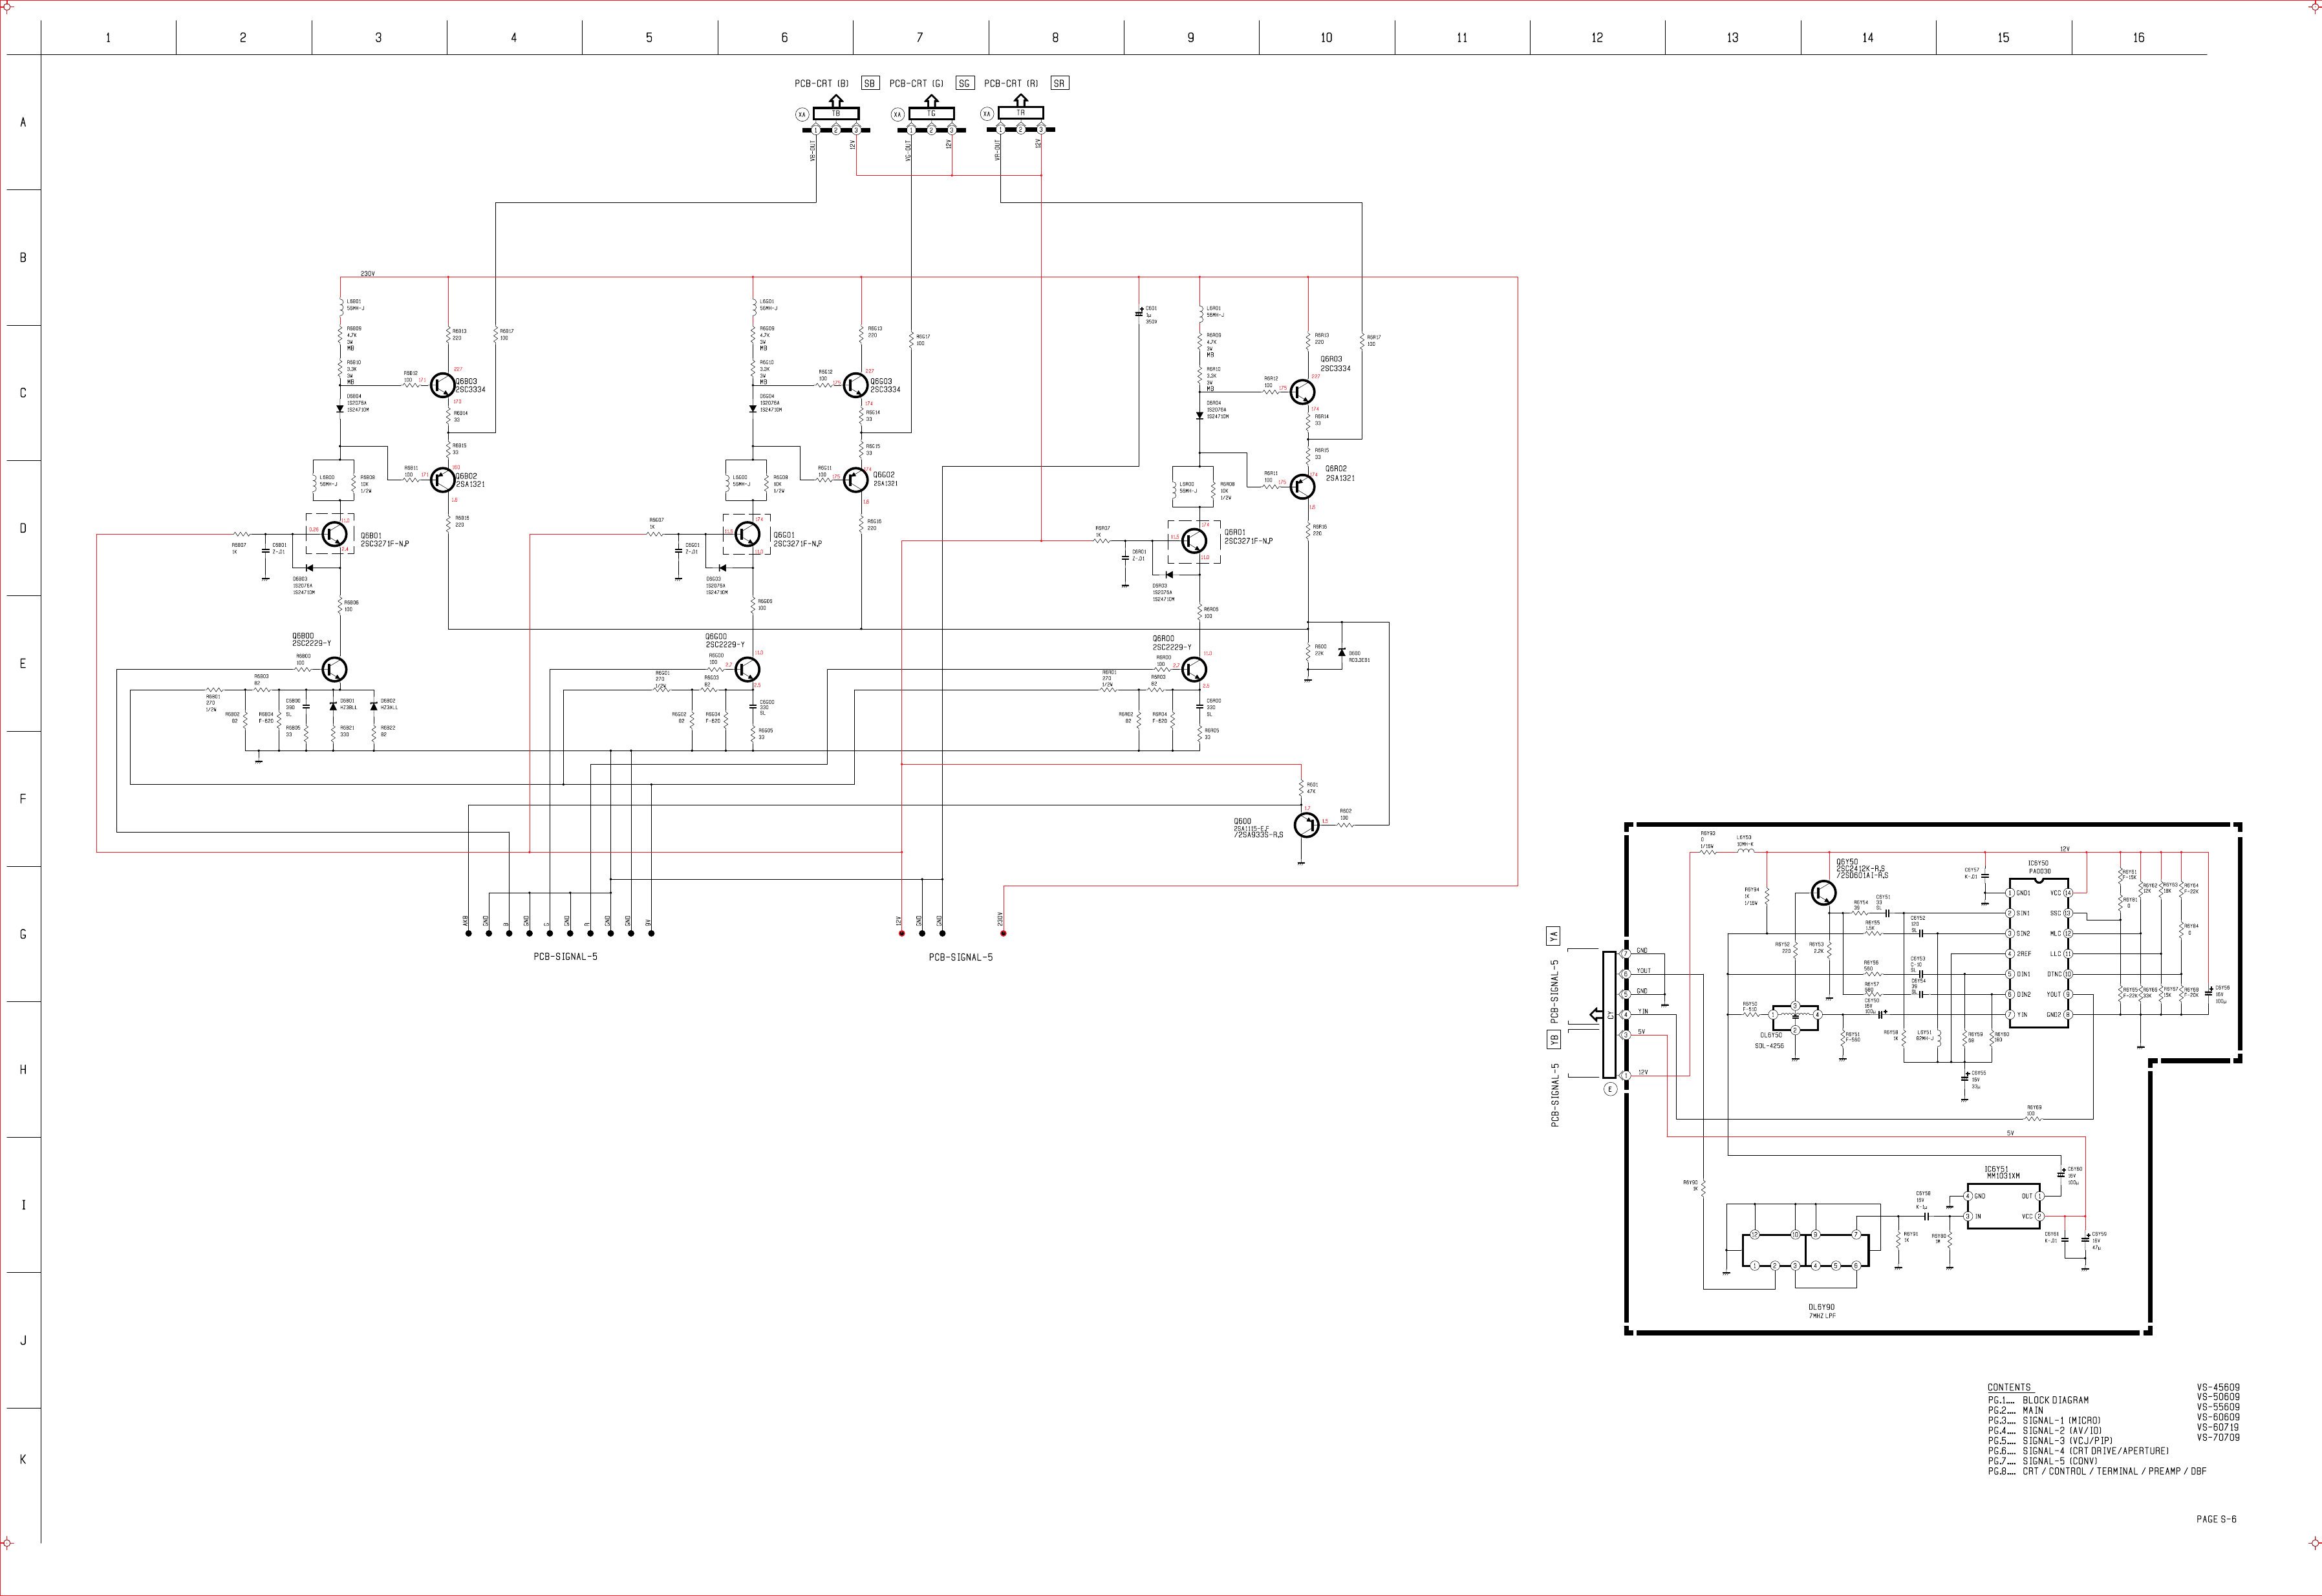Click the Q6R03 2SC3334 part label
Image resolution: width=2322 pixels, height=1596 pixels.
coord(1335,364)
